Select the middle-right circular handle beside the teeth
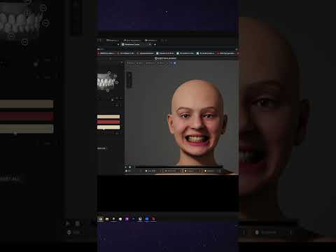This screenshot has width=336, height=252. (117, 82)
